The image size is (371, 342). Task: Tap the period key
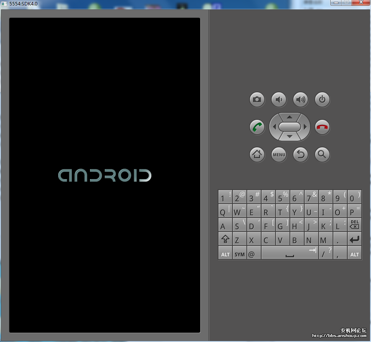coord(340,239)
